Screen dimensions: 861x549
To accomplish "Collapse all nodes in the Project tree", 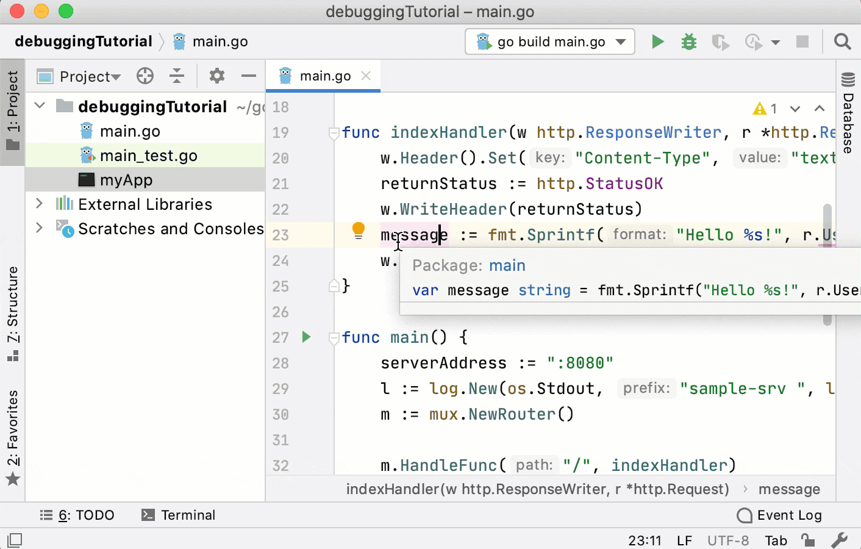I will 177,76.
